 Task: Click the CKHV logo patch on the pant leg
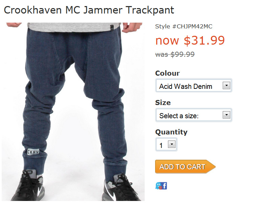[33, 152]
